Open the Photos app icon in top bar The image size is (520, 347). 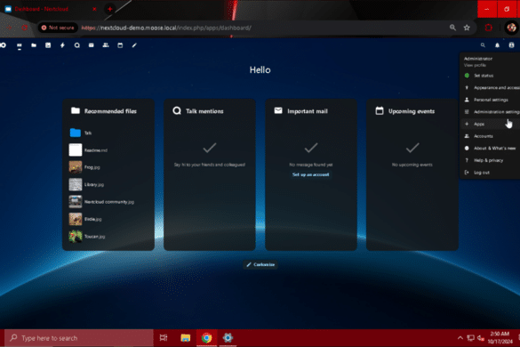(48, 45)
